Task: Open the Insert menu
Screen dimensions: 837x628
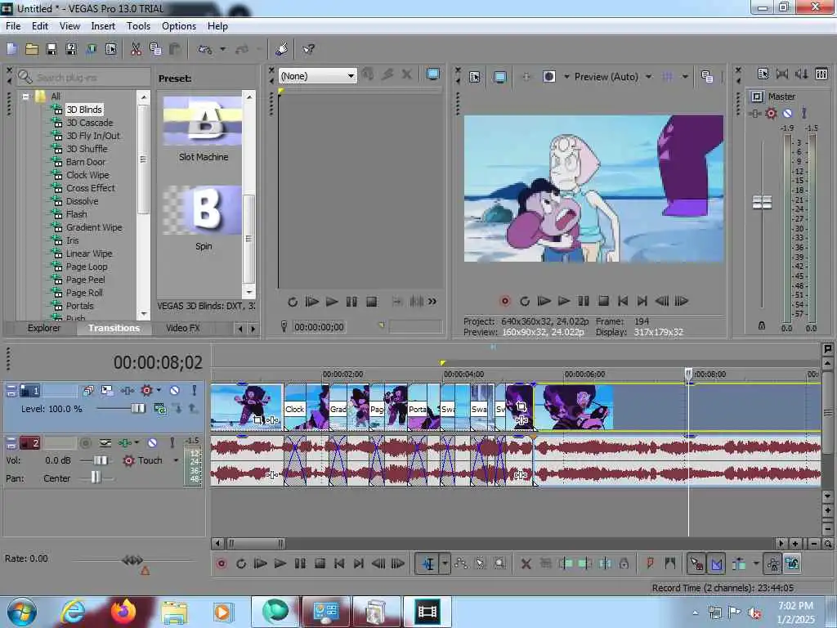Action: [x=103, y=25]
